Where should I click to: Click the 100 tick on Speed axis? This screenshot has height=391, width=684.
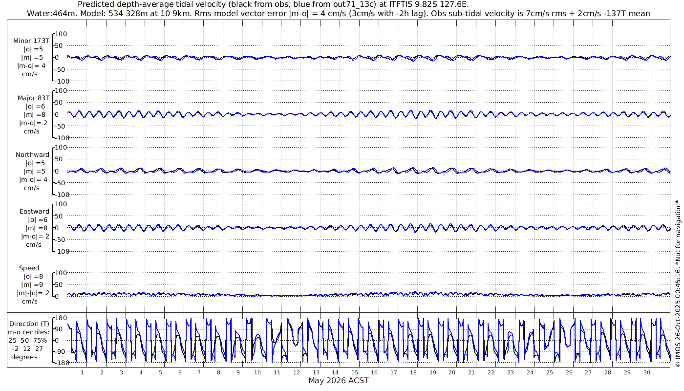61,273
